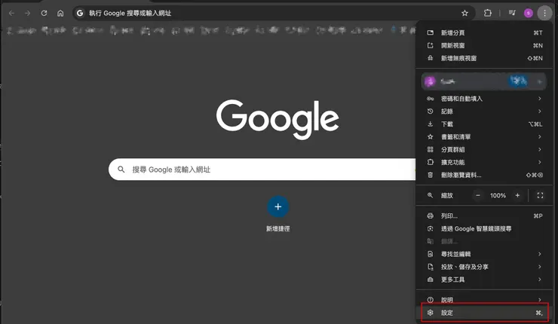Go back using the back arrow
The image size is (558, 324).
[11, 13]
